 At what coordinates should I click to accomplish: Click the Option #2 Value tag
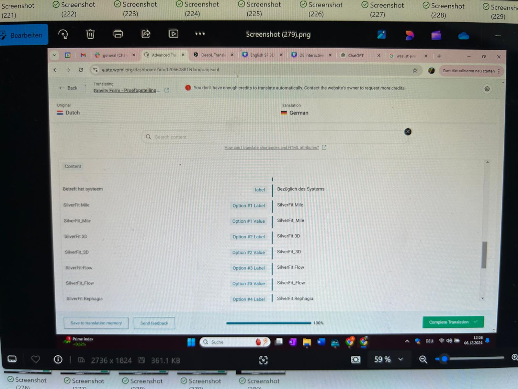249,253
